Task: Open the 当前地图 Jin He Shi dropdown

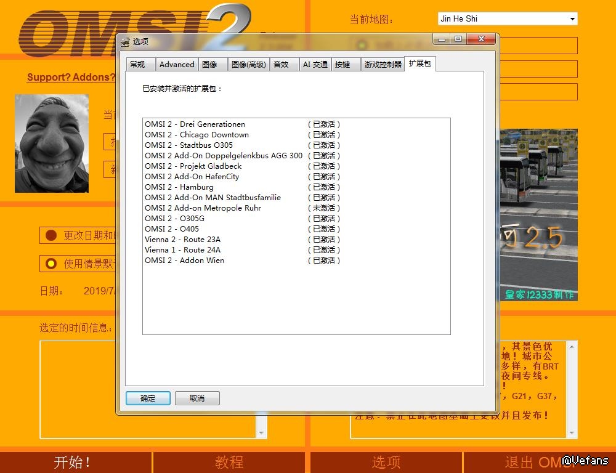Action: (508, 18)
